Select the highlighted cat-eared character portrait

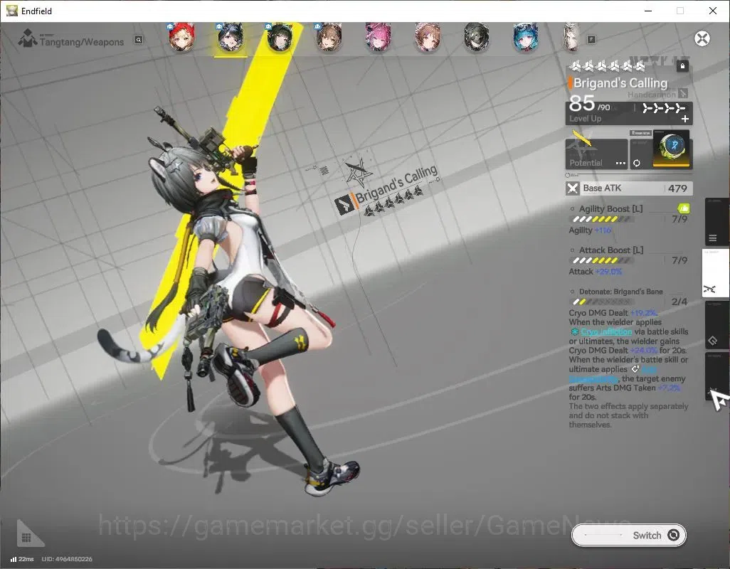coord(231,37)
